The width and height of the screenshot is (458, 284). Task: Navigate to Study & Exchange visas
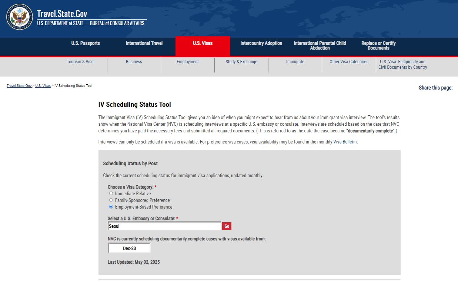pos(241,62)
